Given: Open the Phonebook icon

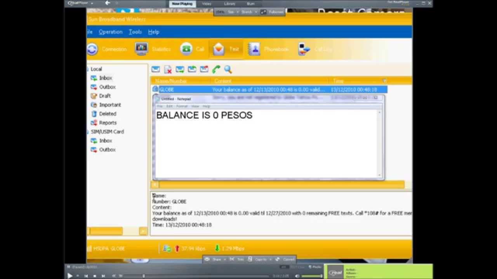Looking at the screenshot, I should [x=254, y=49].
